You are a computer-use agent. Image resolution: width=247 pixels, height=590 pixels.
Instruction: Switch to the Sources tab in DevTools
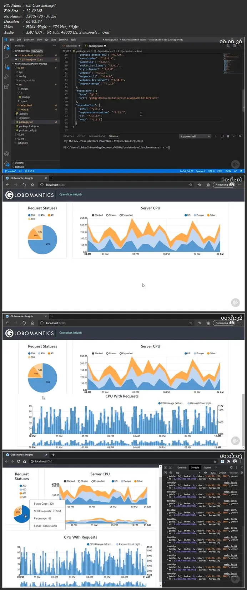pos(207,467)
